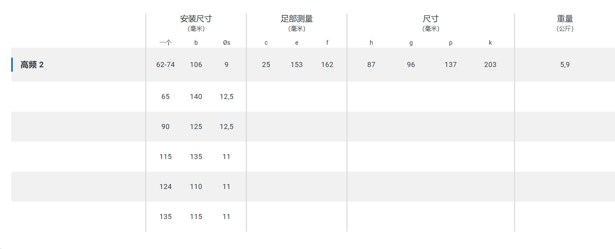Click the value 135 in last row
The image size is (615, 249).
[x=165, y=217]
